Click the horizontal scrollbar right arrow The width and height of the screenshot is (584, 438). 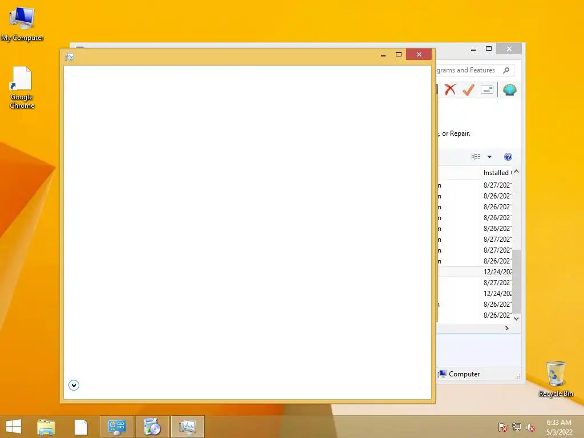506,328
